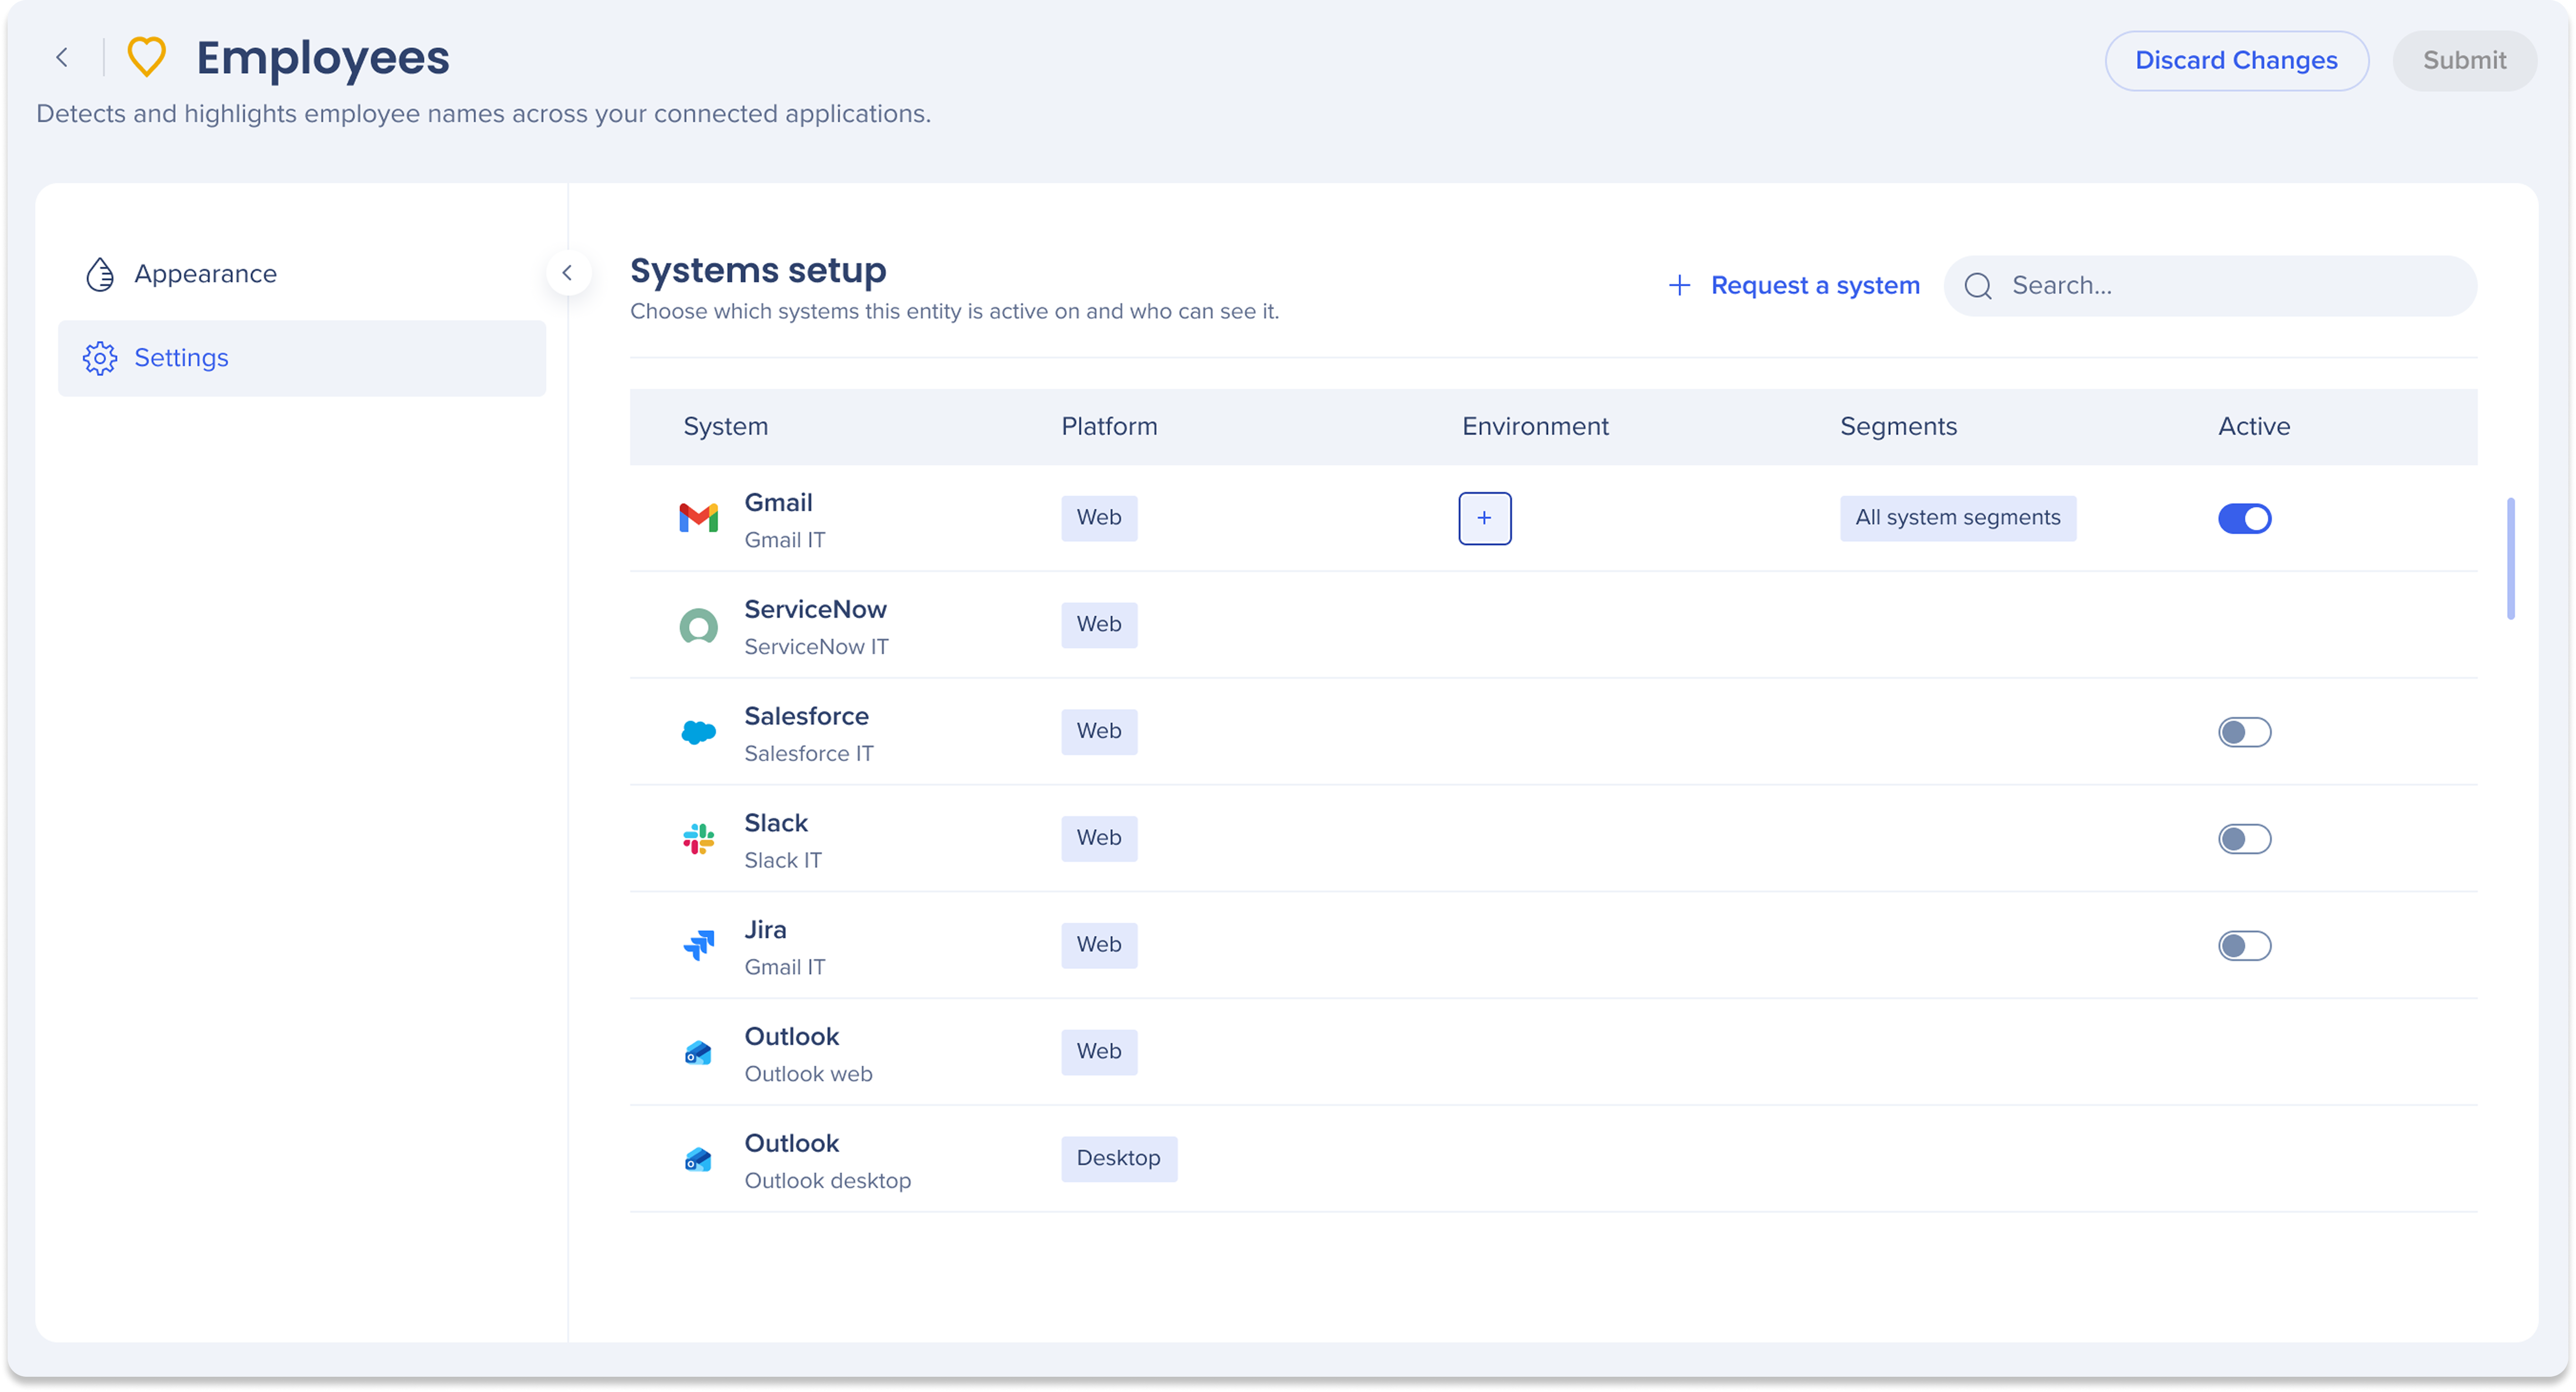Select the ServiceNow IT system name

(x=816, y=647)
